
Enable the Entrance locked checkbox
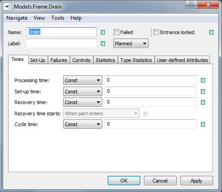point(156,32)
